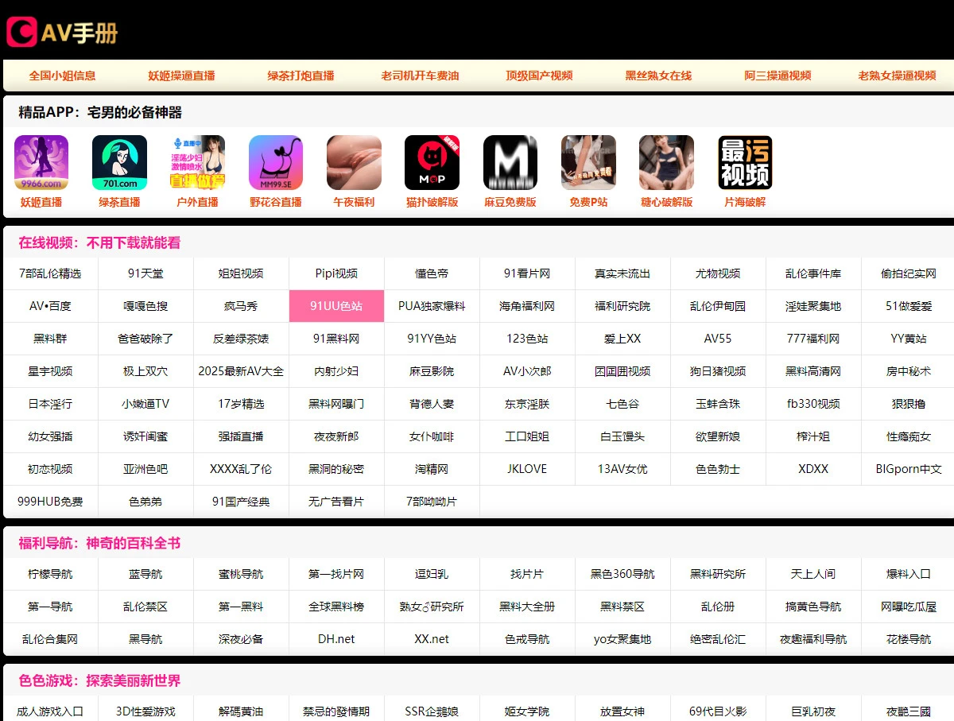Select 全国小姐信息 in the navigation bar
Screen dimensions: 954x721
(64, 75)
